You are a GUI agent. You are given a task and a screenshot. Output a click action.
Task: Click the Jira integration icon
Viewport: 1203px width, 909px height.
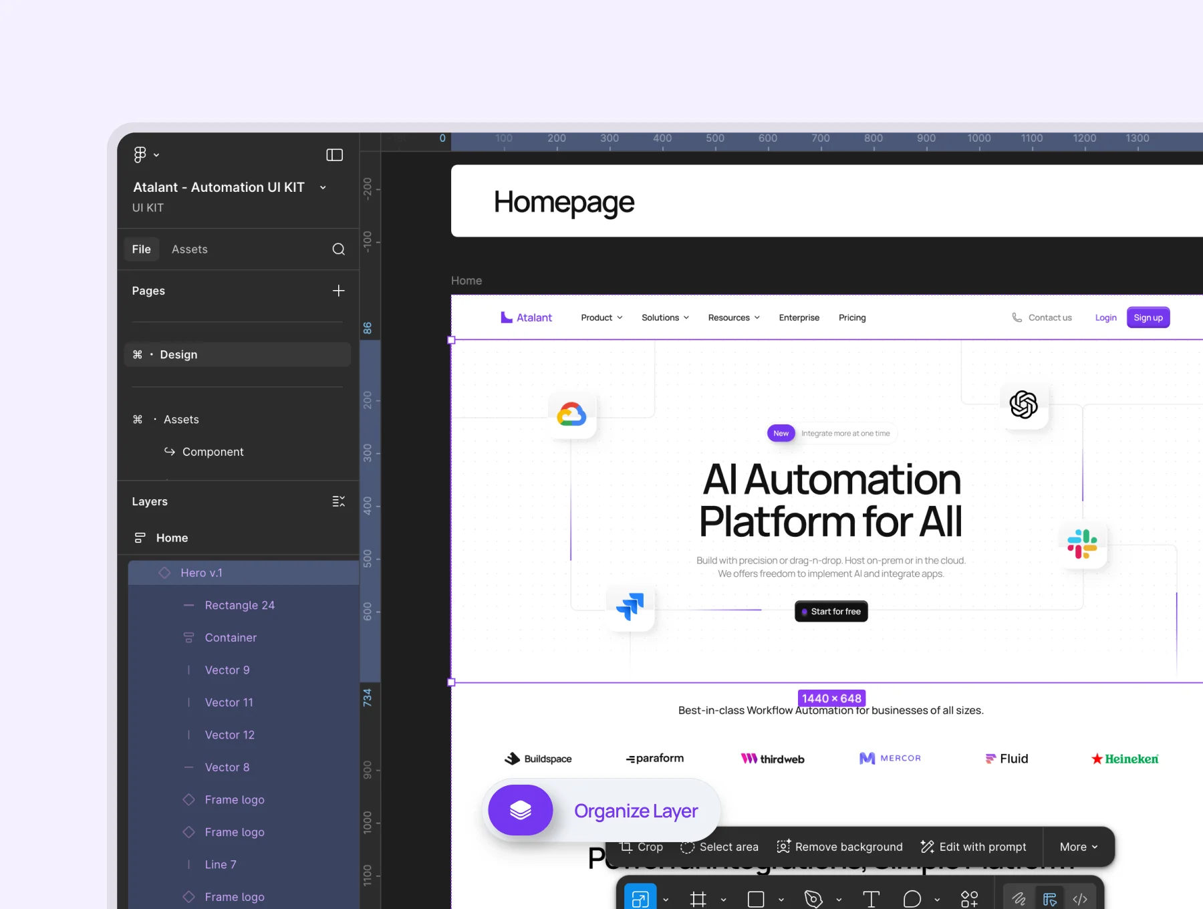coord(630,607)
